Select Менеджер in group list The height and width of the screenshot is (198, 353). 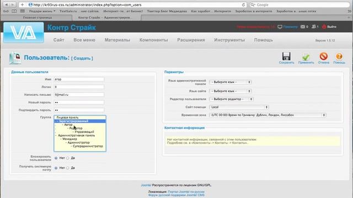click(80, 139)
